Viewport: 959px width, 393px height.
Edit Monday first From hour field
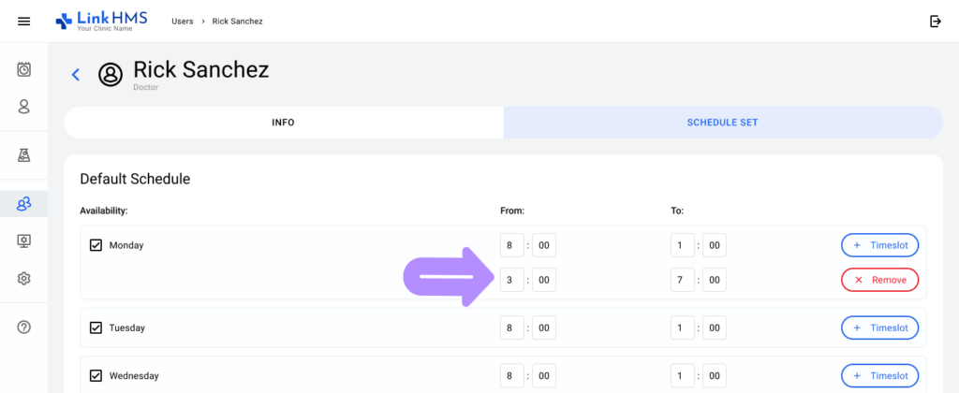point(512,245)
